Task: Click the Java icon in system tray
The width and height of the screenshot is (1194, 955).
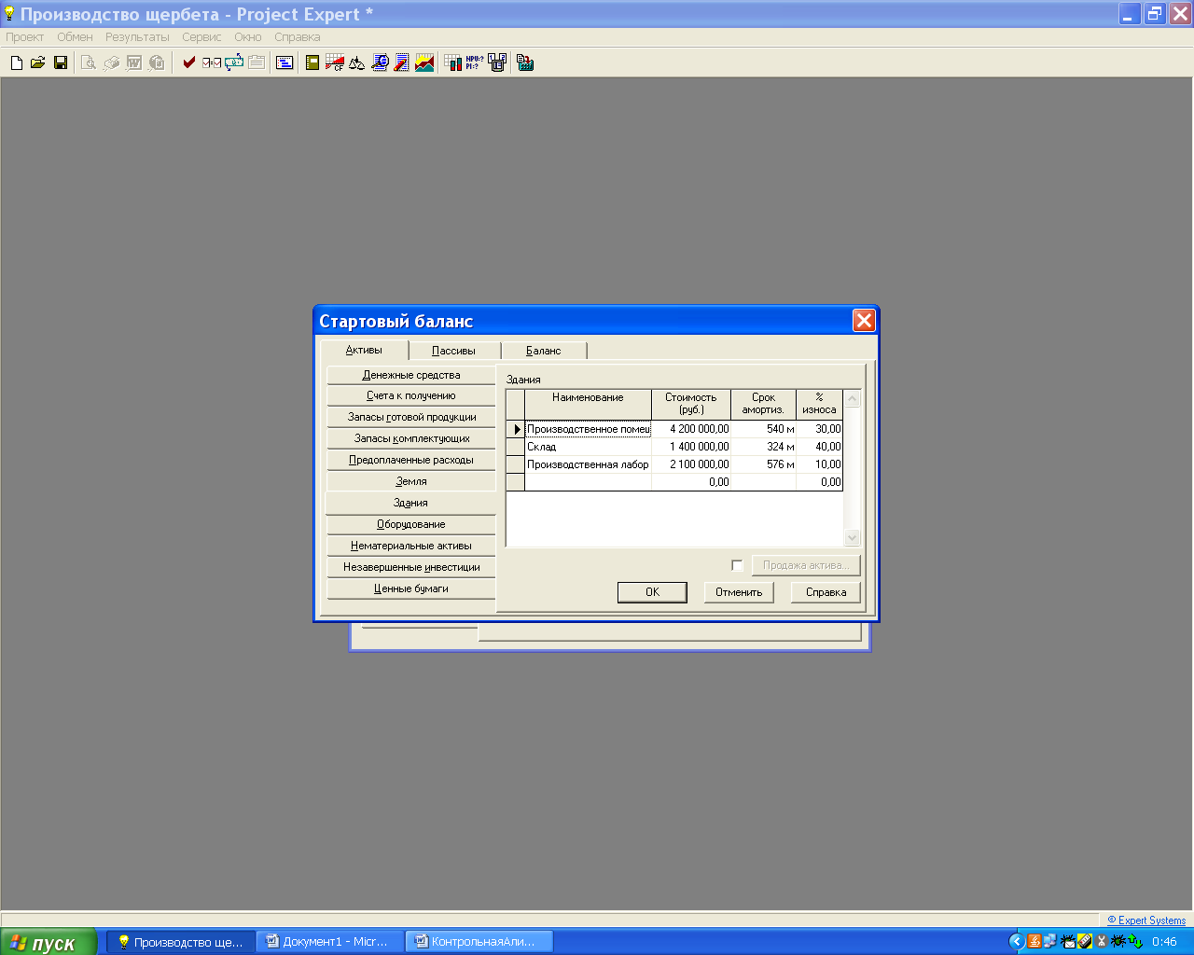Action: (x=1034, y=942)
